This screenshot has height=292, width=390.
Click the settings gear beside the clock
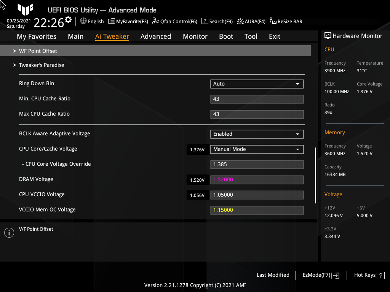[x=68, y=20]
